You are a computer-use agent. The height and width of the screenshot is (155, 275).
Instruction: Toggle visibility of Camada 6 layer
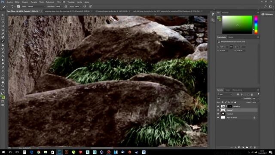[218, 114]
